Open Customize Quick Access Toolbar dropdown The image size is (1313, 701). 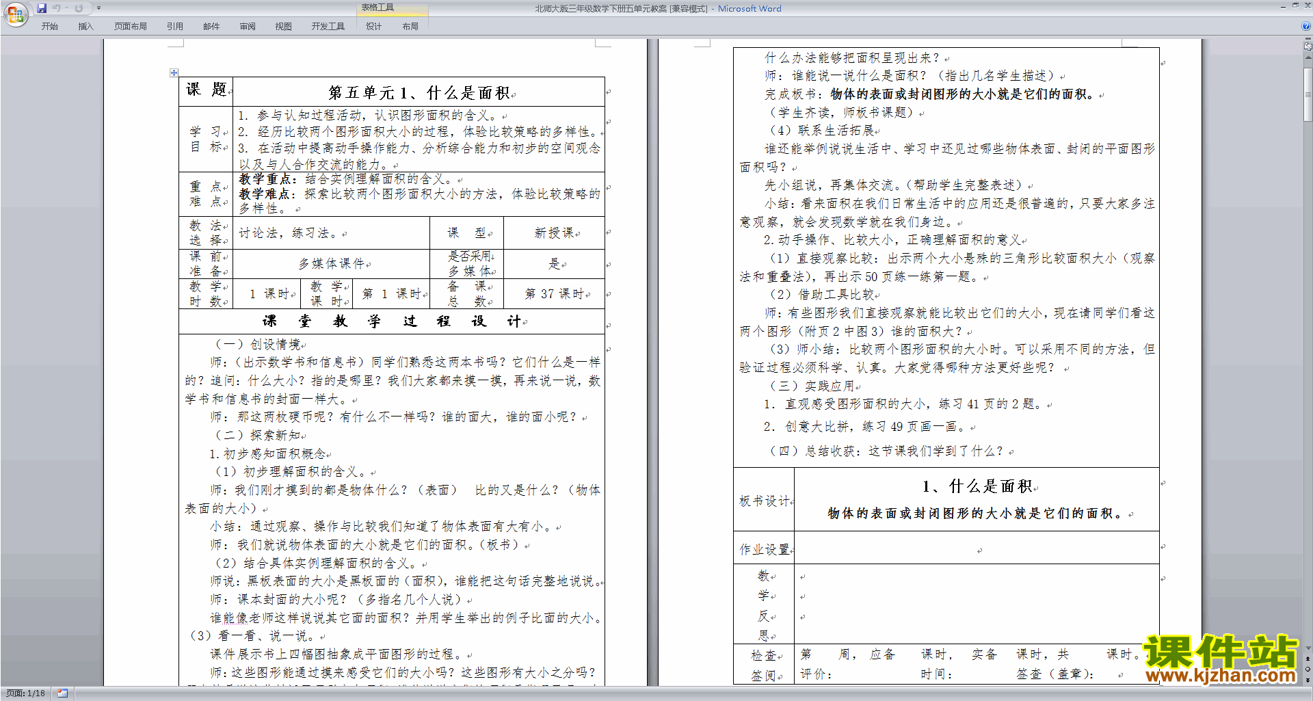98,8
